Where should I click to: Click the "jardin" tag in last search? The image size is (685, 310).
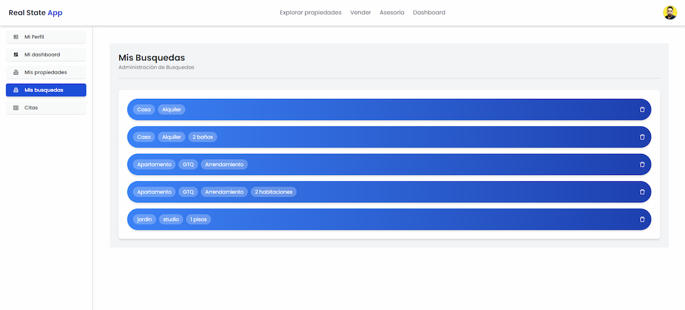(144, 219)
